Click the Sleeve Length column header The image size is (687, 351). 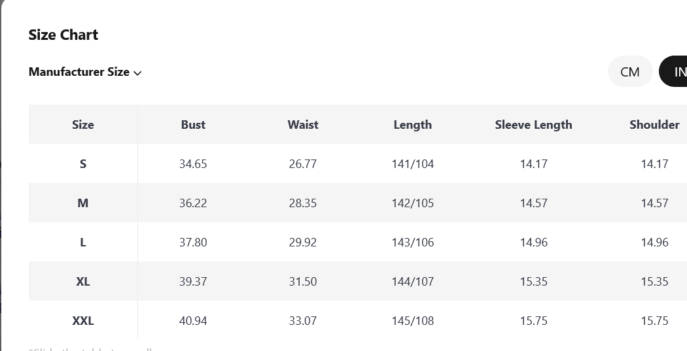534,125
